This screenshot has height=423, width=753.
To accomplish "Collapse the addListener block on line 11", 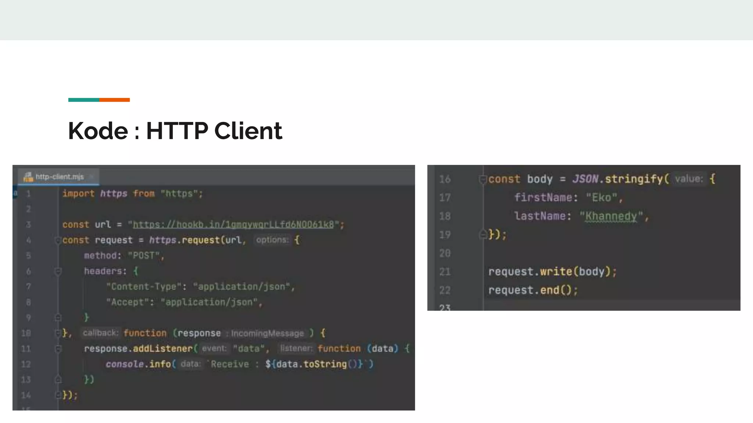I will (58, 349).
